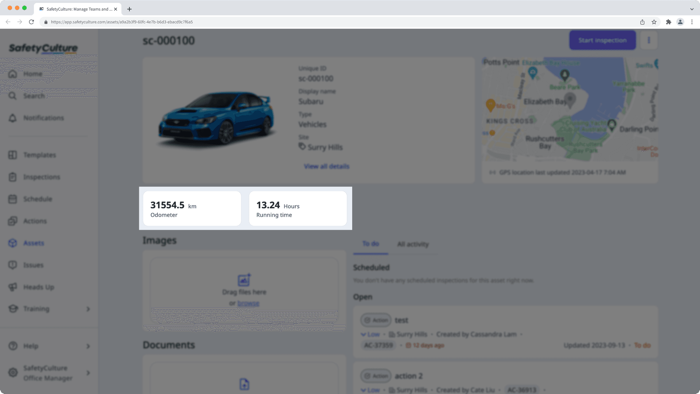Open the View all details link
Image resolution: width=700 pixels, height=394 pixels.
326,166
